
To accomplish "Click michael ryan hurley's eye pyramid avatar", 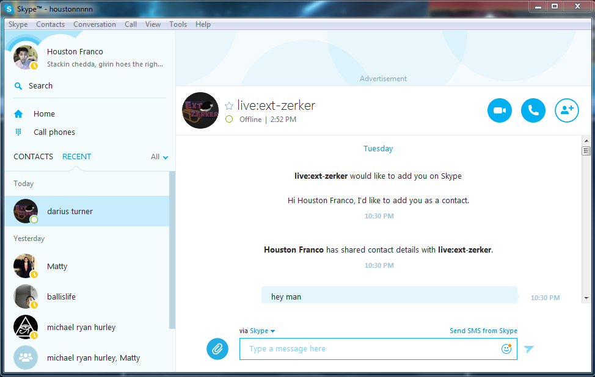I will click(26, 327).
